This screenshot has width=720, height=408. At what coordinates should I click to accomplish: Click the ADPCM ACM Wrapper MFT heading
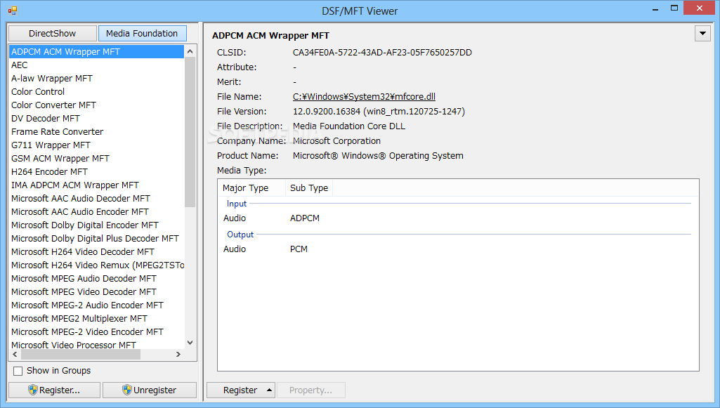[x=270, y=36]
